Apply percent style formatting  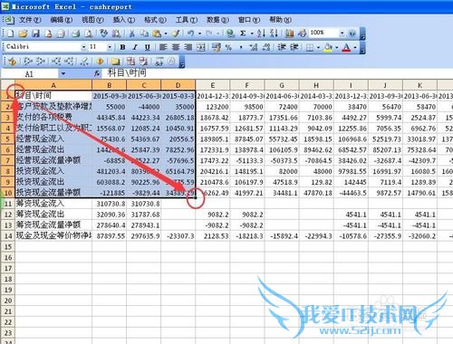click(x=228, y=47)
